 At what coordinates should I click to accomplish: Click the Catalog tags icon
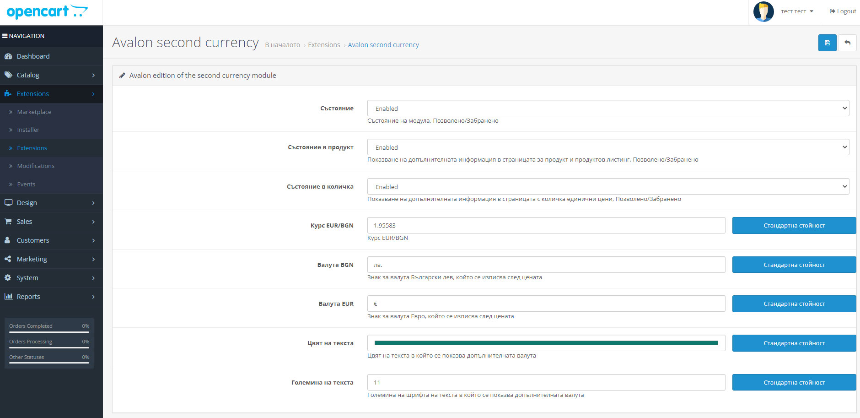pyautogui.click(x=8, y=75)
